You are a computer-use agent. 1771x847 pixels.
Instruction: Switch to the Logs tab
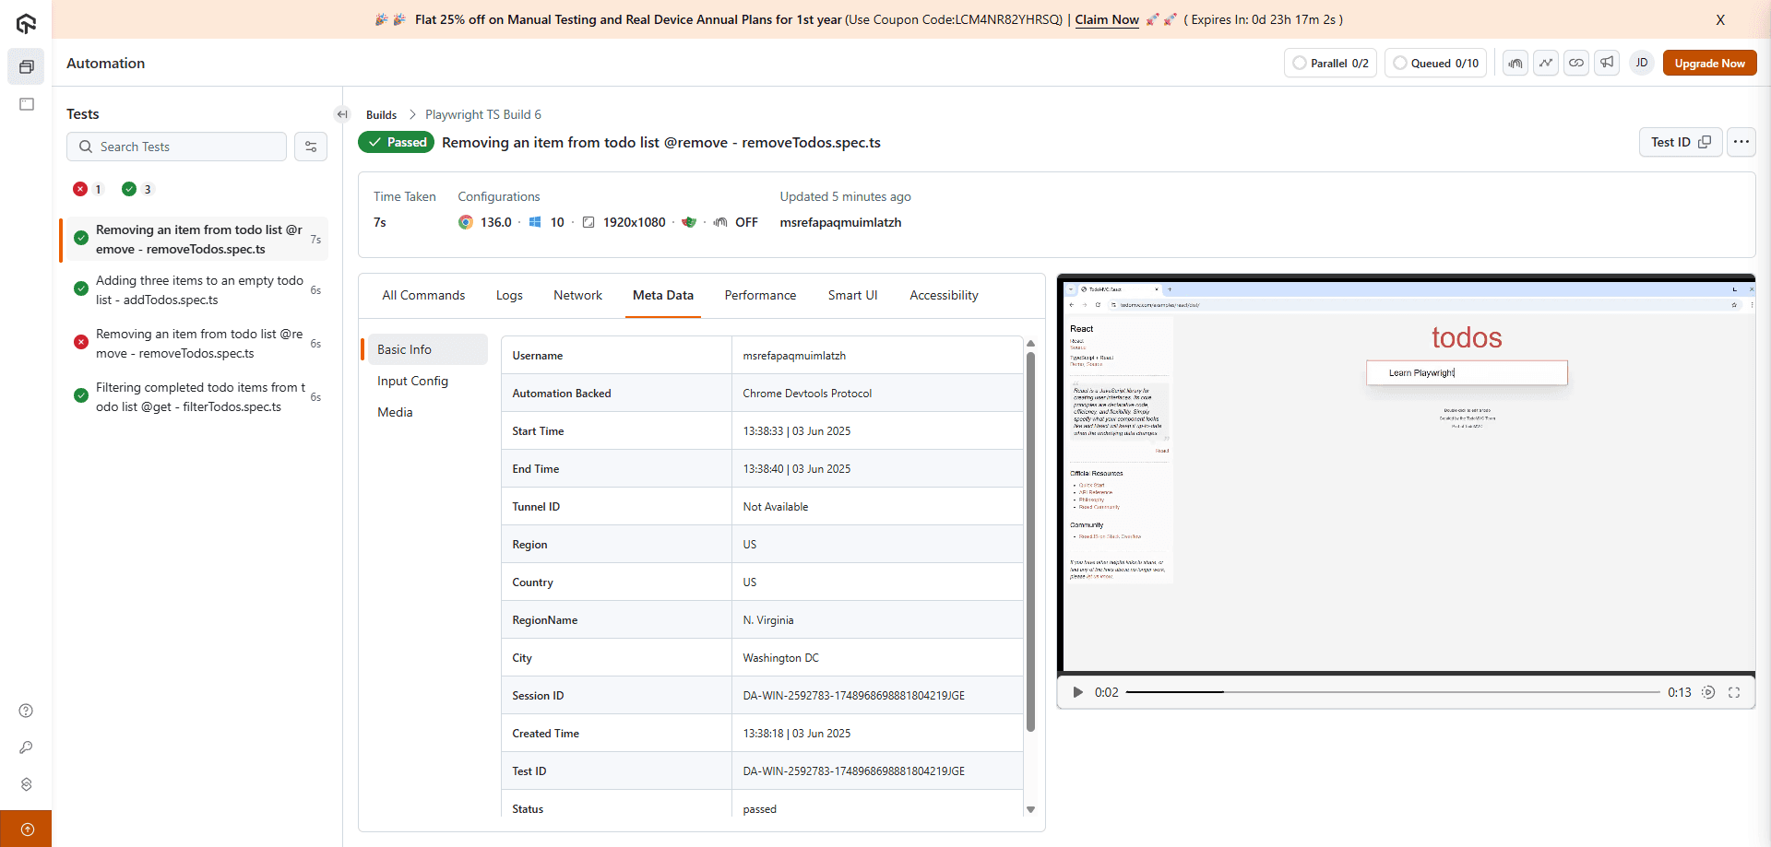509,295
